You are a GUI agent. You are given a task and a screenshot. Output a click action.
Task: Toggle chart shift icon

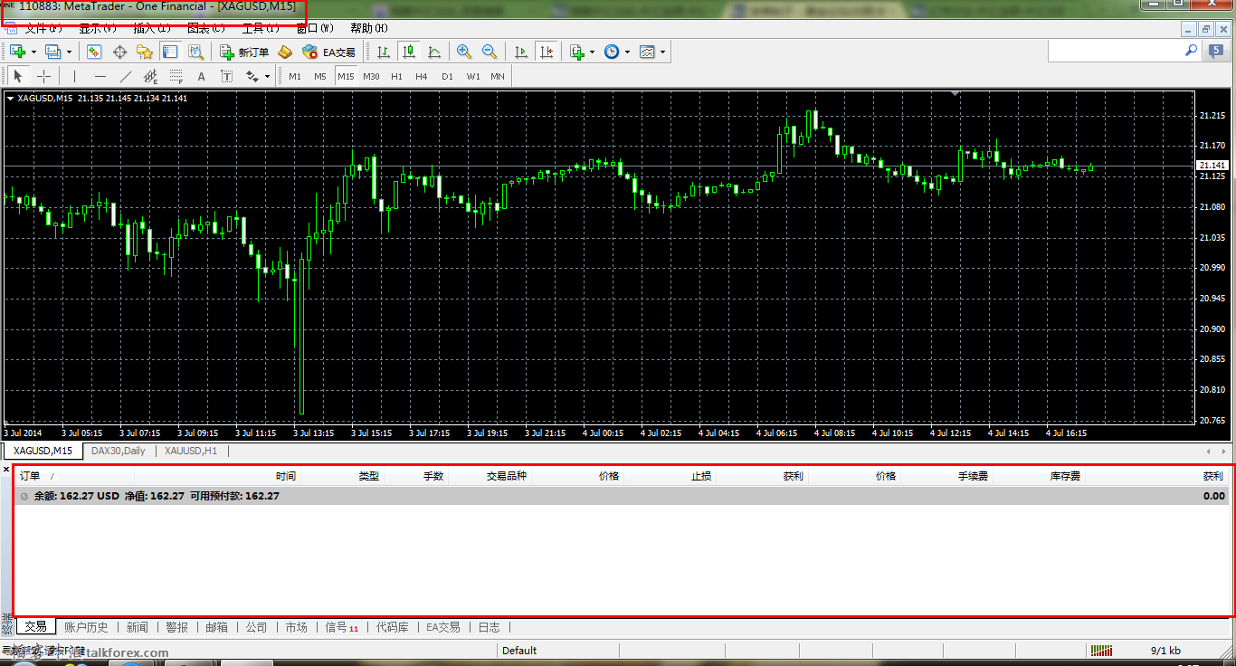pos(546,52)
